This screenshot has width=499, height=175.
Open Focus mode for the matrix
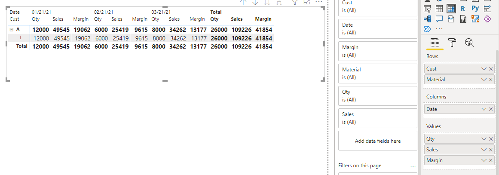coord(307,2)
